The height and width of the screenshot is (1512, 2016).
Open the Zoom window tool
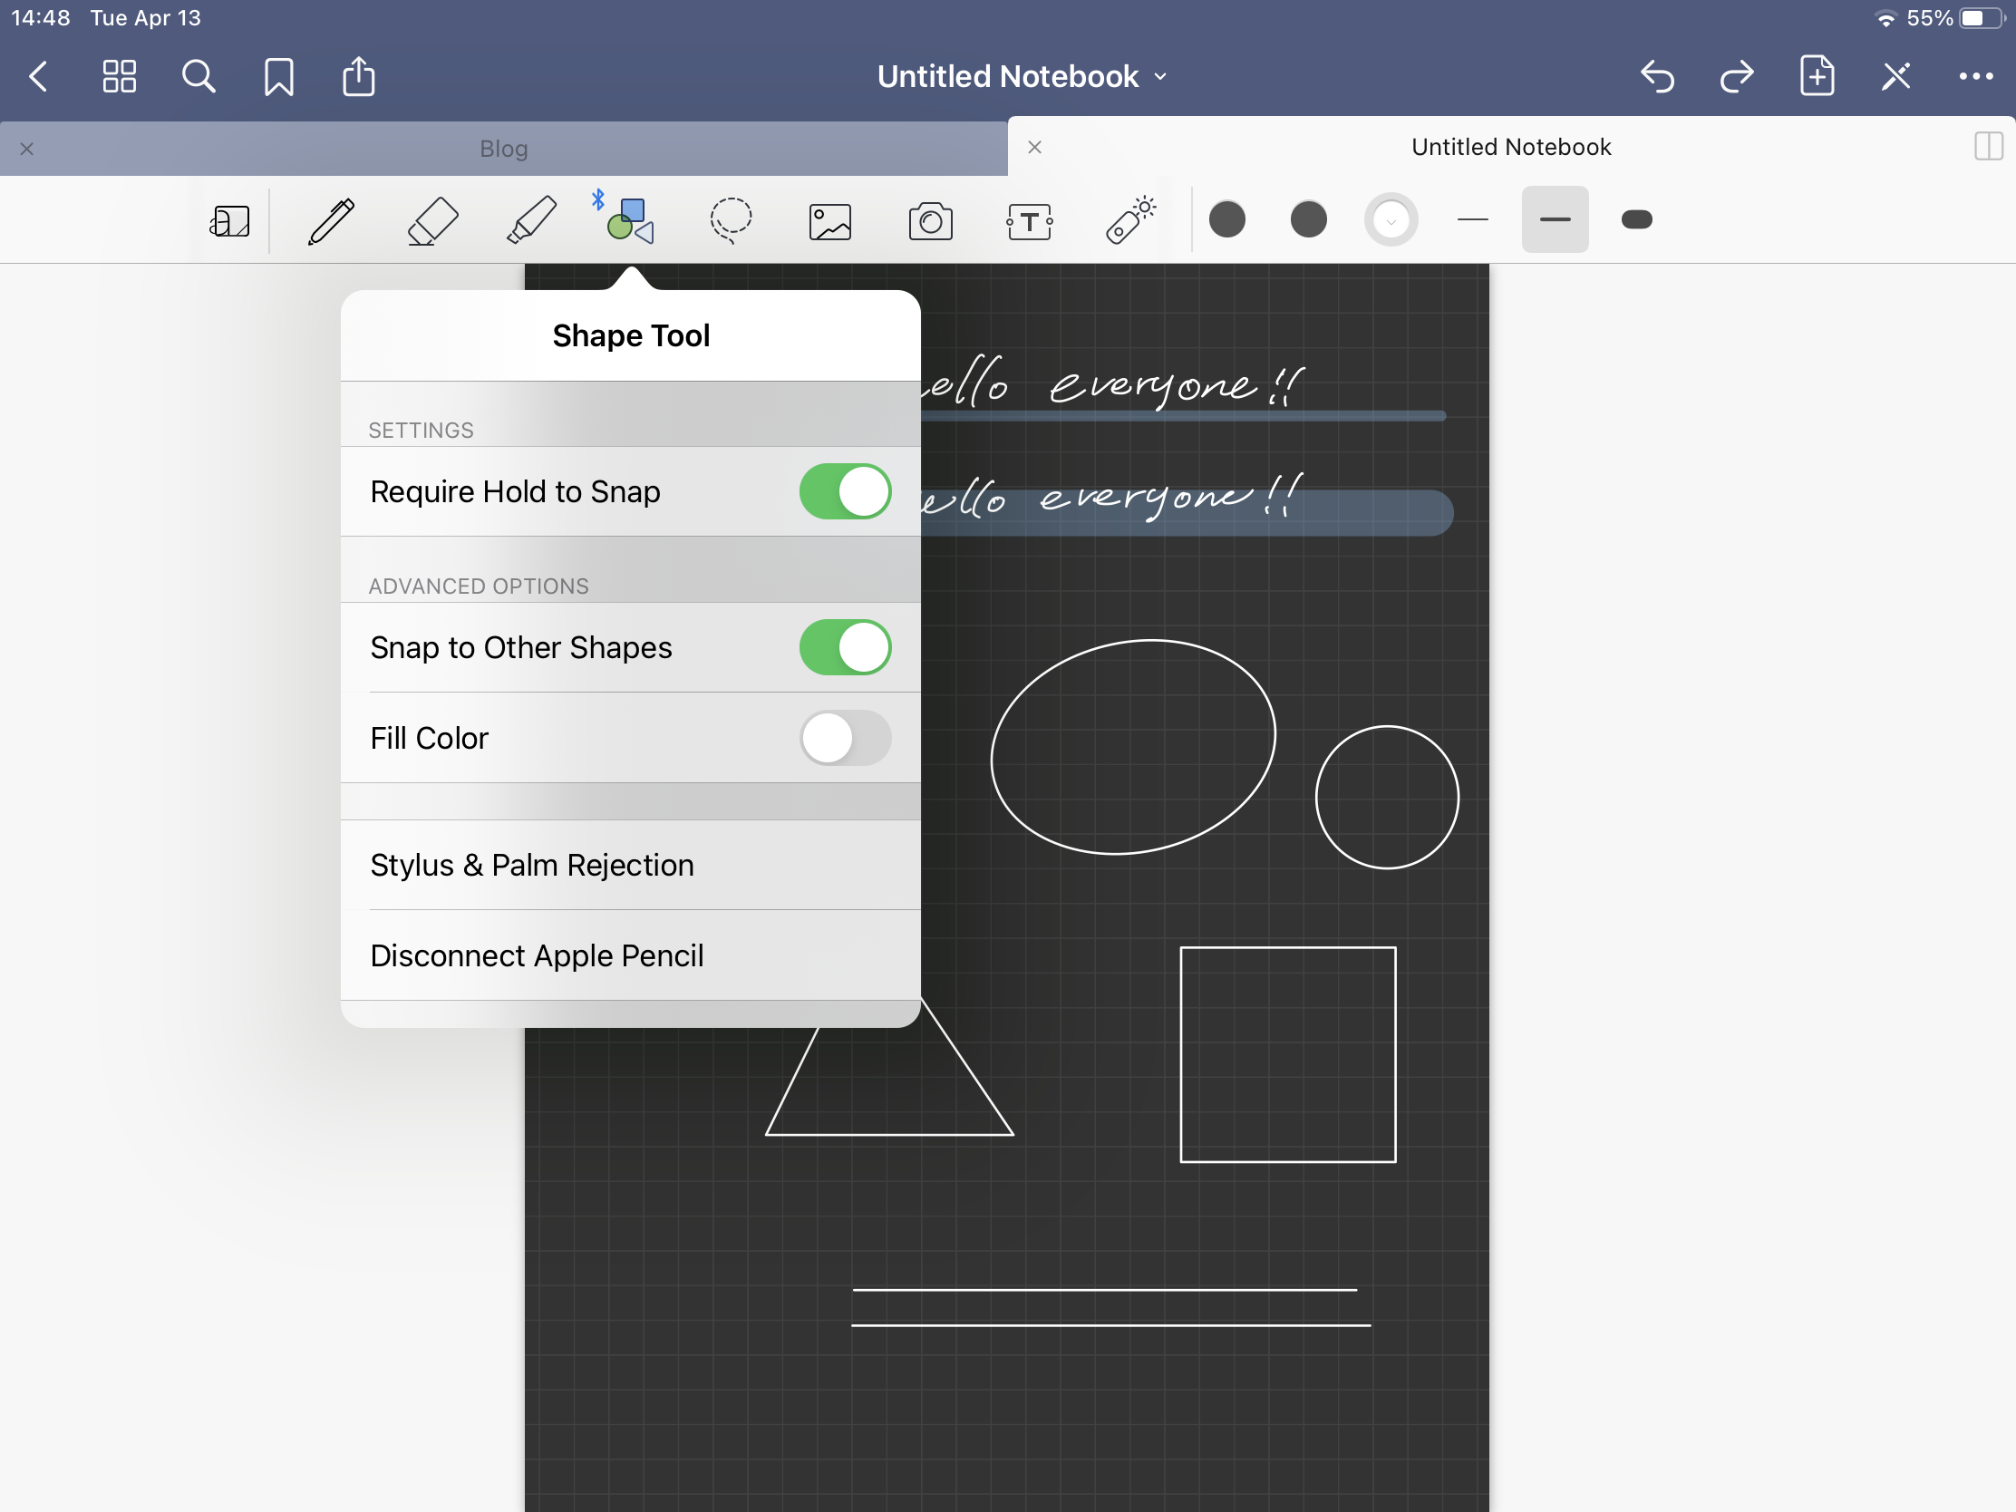click(229, 221)
